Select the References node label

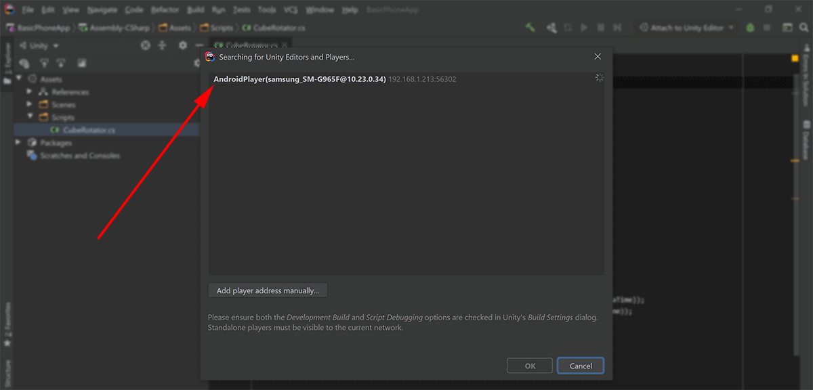pyautogui.click(x=70, y=92)
